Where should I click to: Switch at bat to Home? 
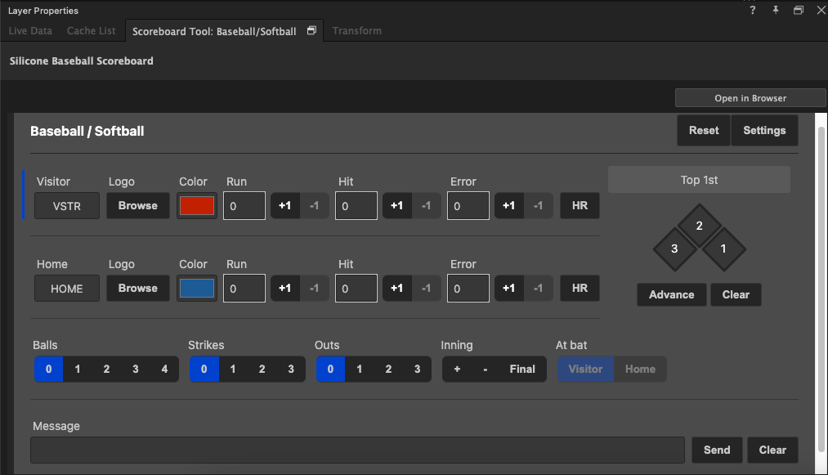pyautogui.click(x=640, y=369)
